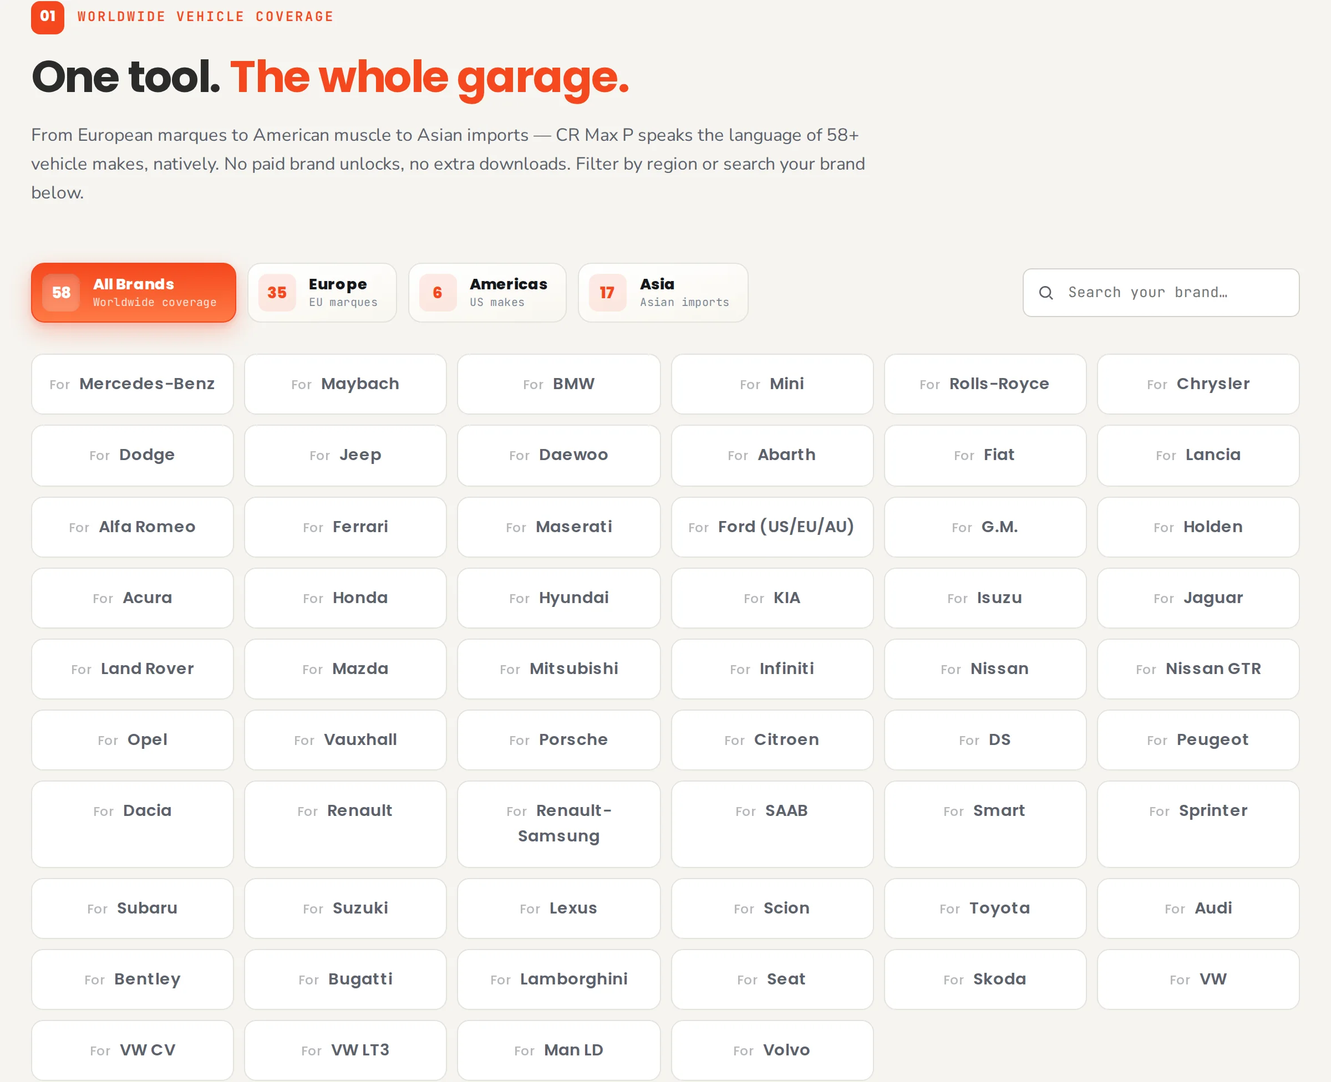Open the Mercedes-Benz brand card
Image resolution: width=1331 pixels, height=1082 pixels.
pos(132,384)
